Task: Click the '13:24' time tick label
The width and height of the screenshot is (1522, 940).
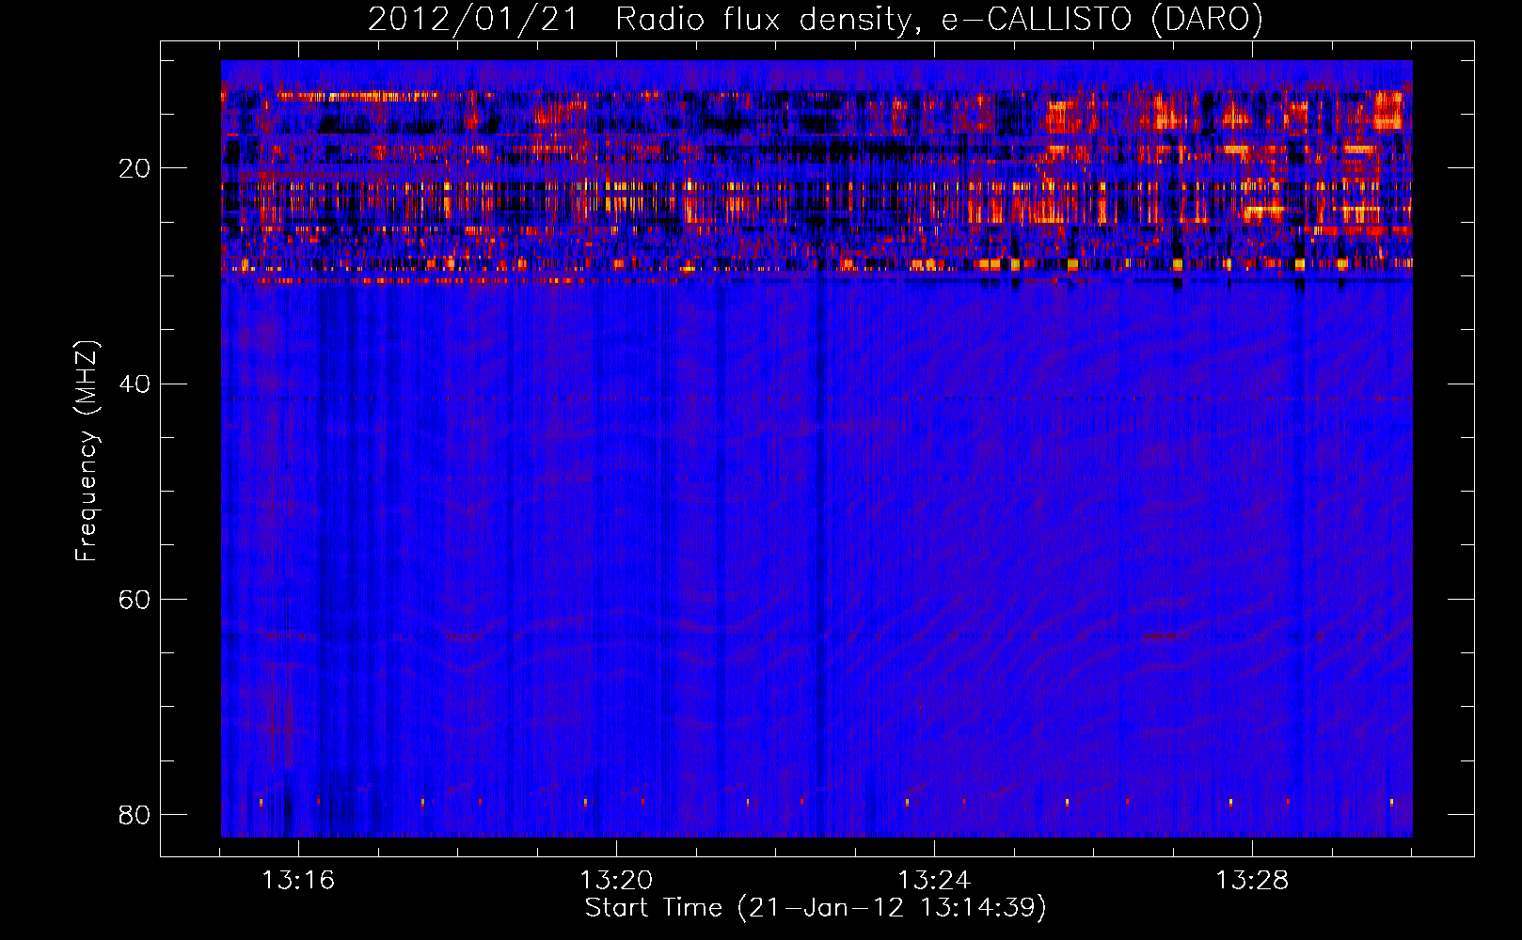Action: (934, 881)
